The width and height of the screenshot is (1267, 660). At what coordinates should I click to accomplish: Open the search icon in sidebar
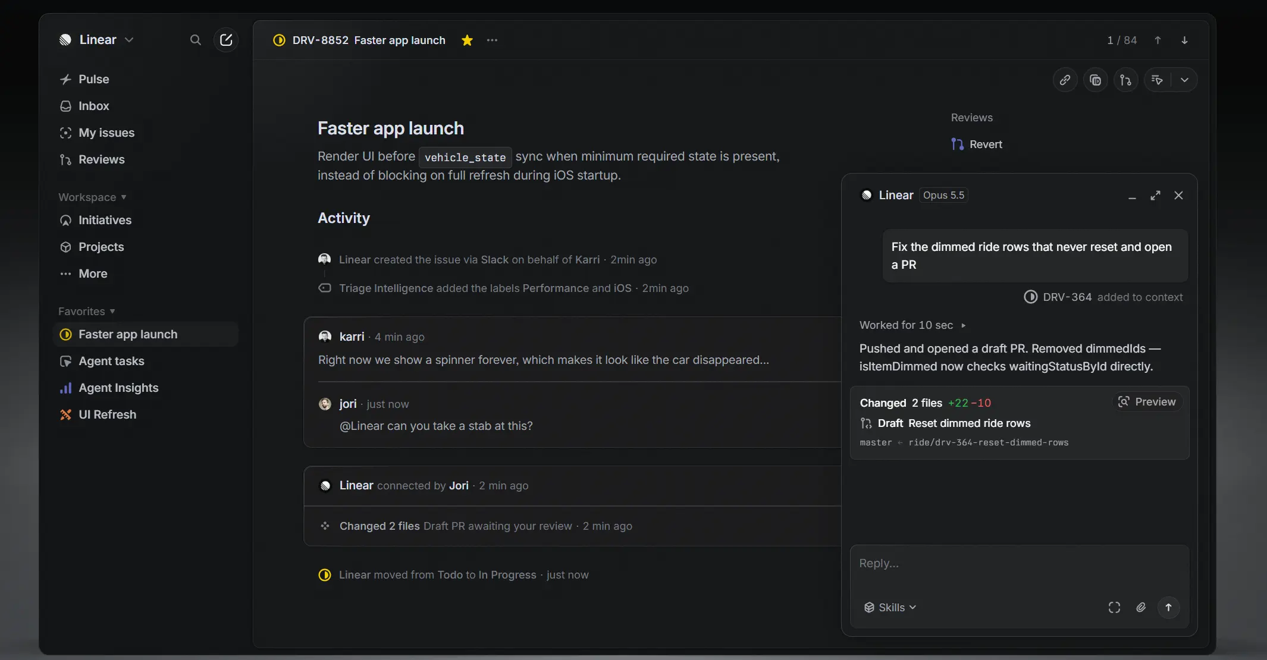(195, 40)
